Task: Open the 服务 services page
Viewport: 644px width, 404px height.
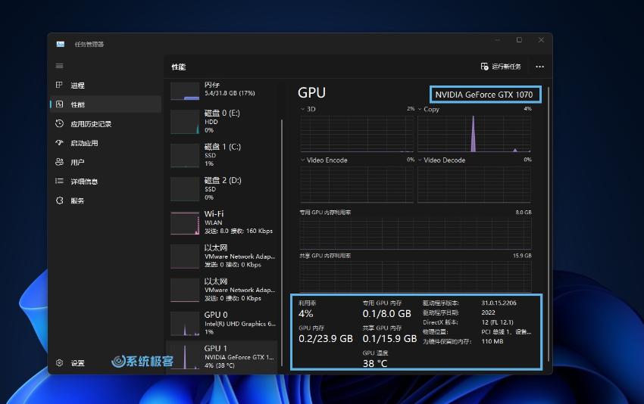Action: 105,200
